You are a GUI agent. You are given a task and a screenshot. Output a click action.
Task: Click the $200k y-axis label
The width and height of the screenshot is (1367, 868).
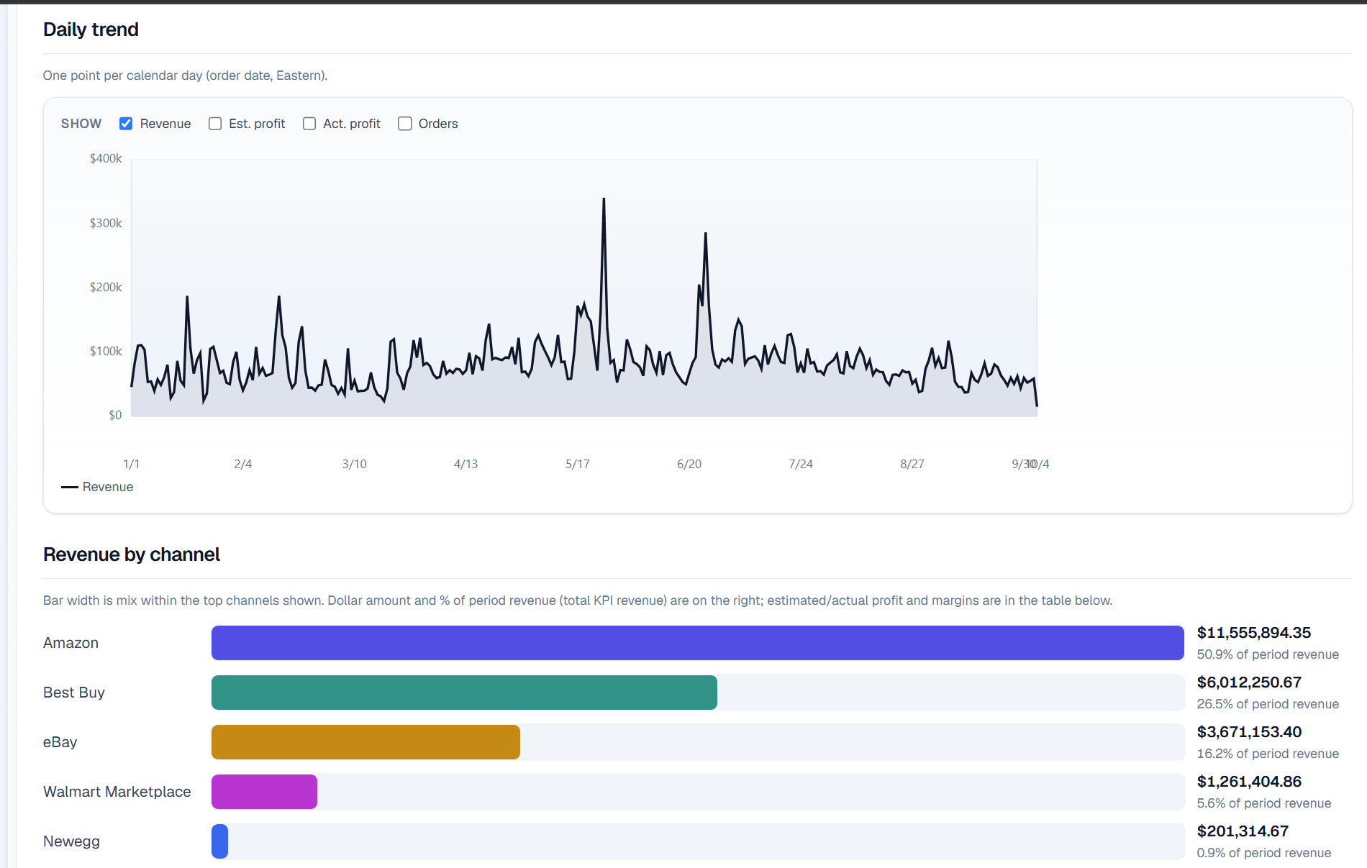pos(106,288)
